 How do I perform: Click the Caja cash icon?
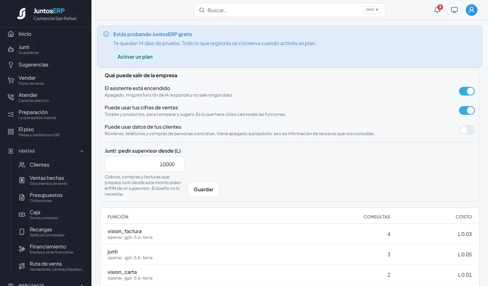[x=22, y=215]
